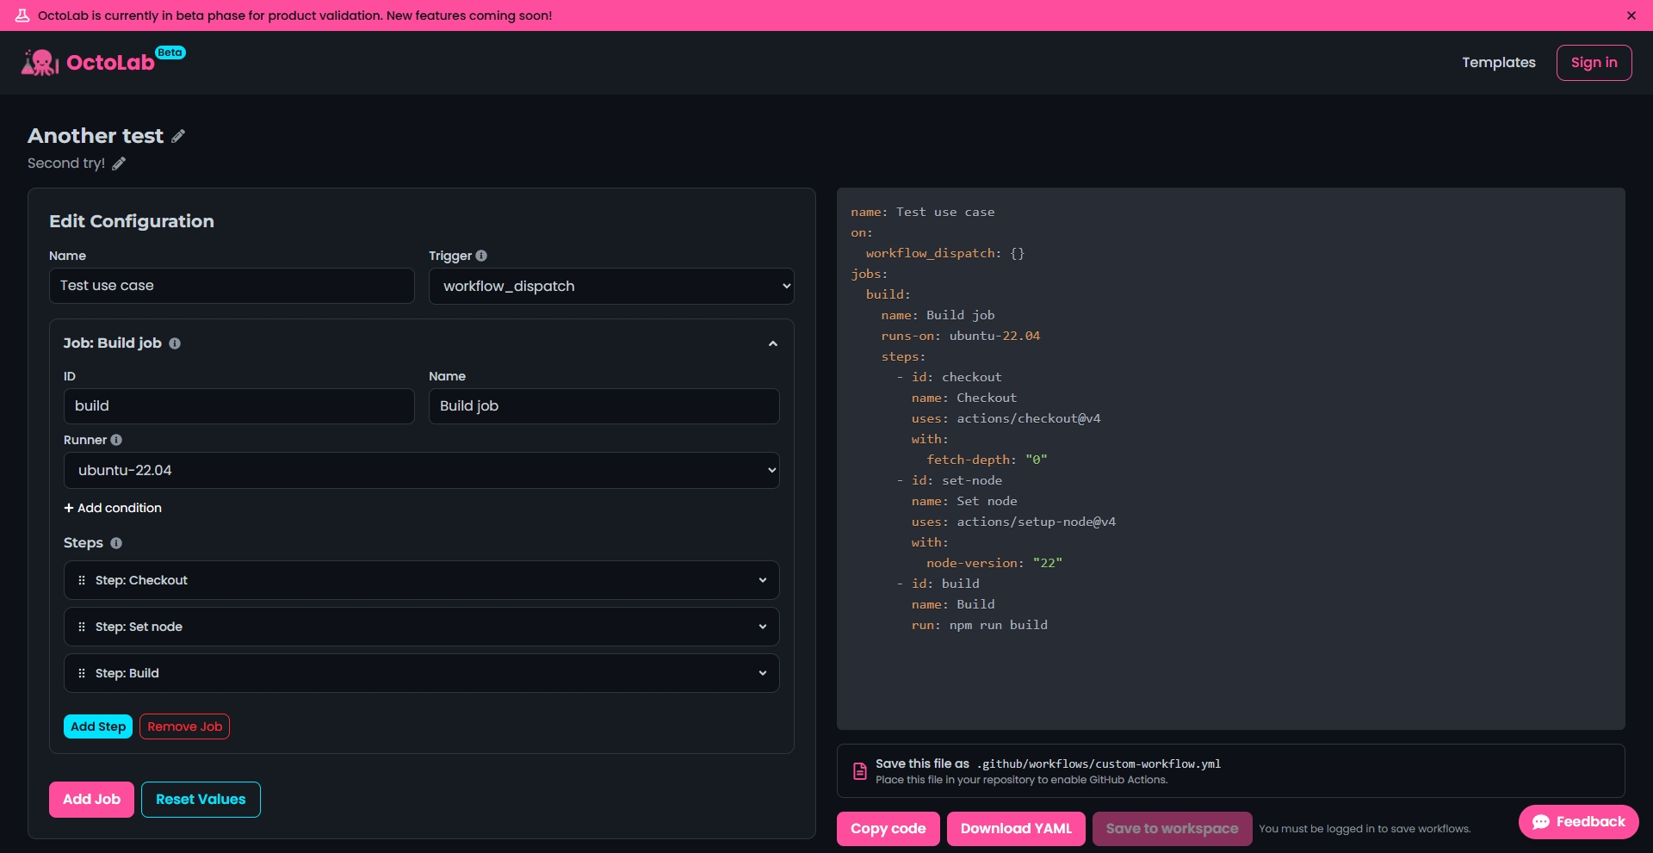Click the info icon next to Trigger label
This screenshot has height=853, width=1653.
tap(481, 256)
